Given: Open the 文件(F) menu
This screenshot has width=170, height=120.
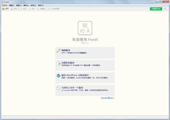Looking at the screenshot, I should [x=5, y=5].
